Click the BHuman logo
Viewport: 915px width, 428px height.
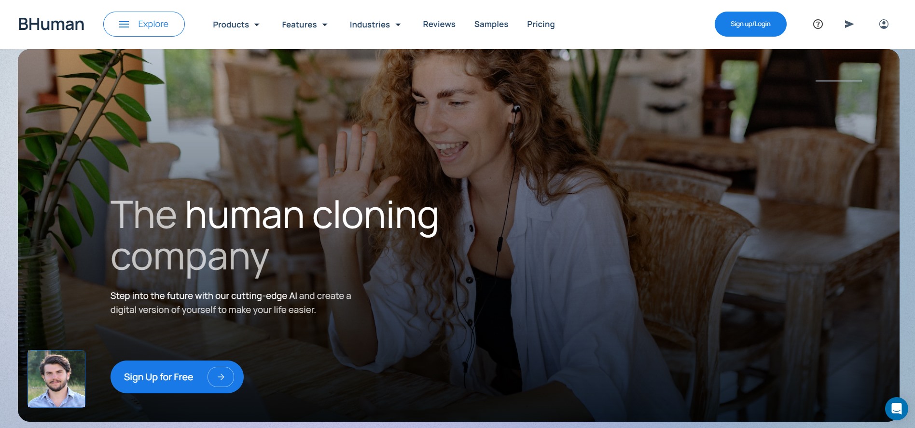[x=51, y=24]
